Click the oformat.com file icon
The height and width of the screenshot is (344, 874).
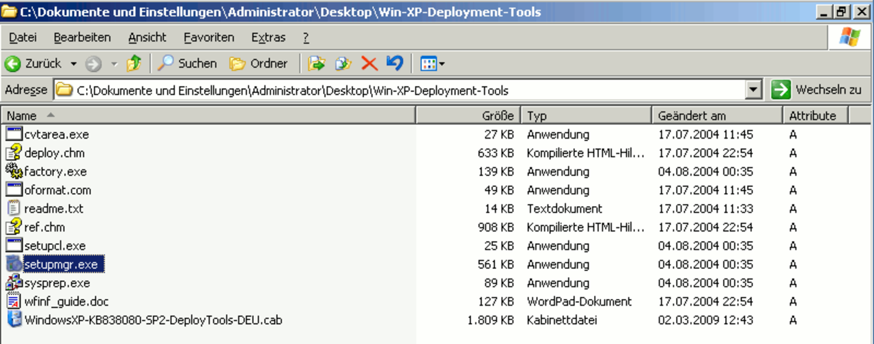point(14,189)
